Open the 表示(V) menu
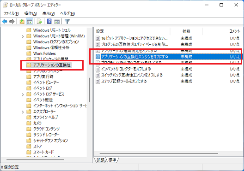 click(49, 13)
